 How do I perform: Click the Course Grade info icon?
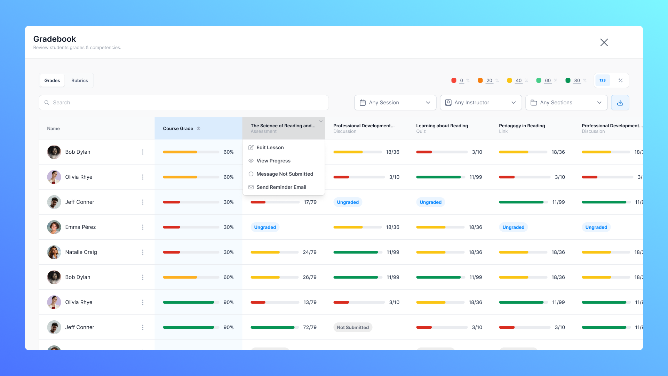199,128
